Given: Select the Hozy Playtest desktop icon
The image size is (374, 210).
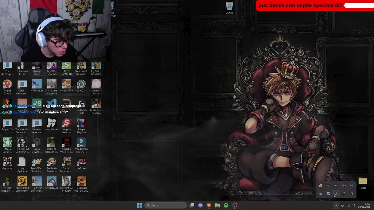Looking at the screenshot, I should 52,125.
